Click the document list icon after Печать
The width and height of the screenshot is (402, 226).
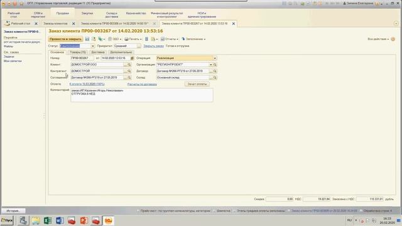tap(146, 39)
